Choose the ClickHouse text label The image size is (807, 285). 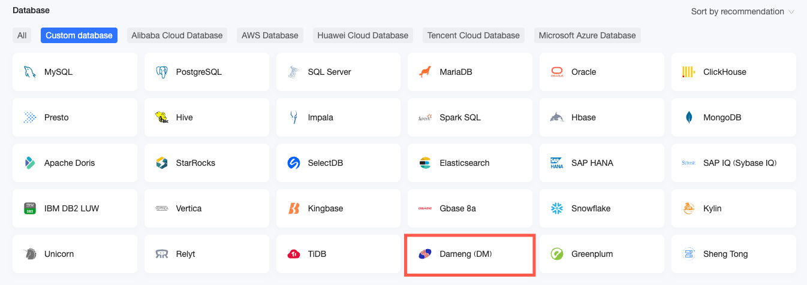(725, 72)
